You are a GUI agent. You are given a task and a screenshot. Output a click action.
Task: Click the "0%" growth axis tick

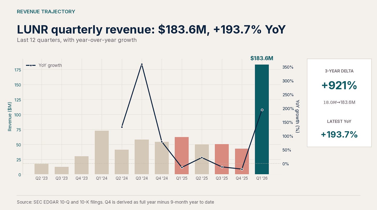pyautogui.click(x=286, y=164)
